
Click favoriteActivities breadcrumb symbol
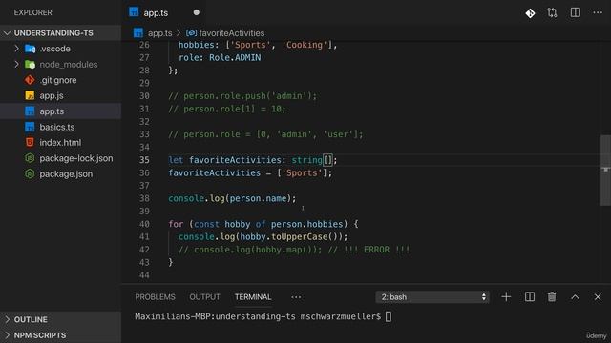click(231, 33)
